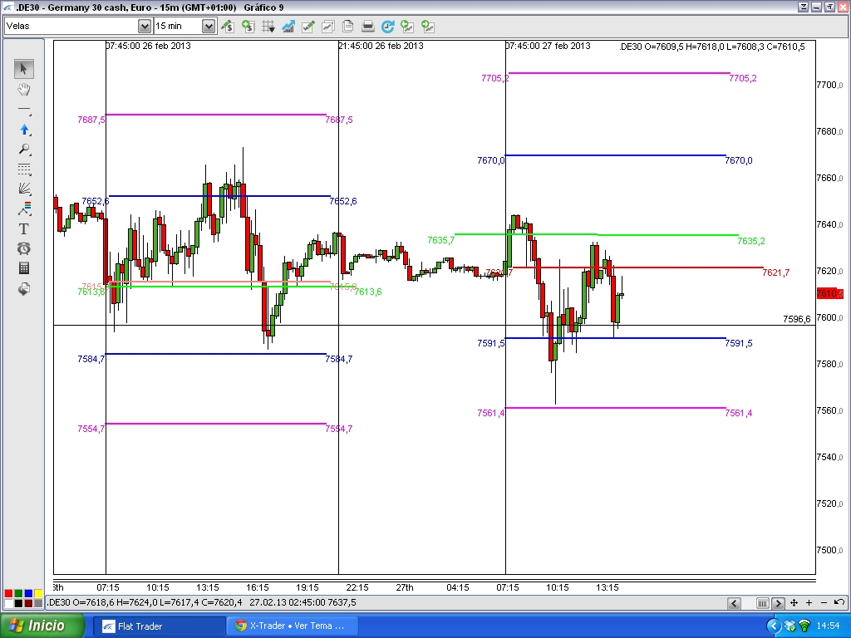This screenshot has height=638, width=851.
Task: Click the 7635,2 green level label
Action: click(x=751, y=241)
